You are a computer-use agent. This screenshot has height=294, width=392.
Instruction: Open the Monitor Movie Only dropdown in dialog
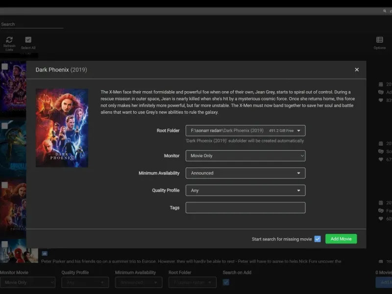(245, 155)
